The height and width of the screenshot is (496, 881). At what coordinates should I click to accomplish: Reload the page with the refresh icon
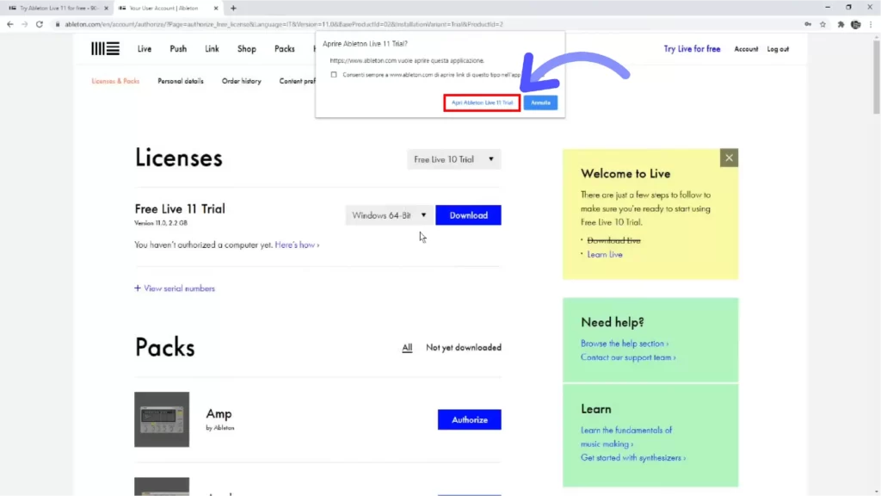(x=40, y=24)
